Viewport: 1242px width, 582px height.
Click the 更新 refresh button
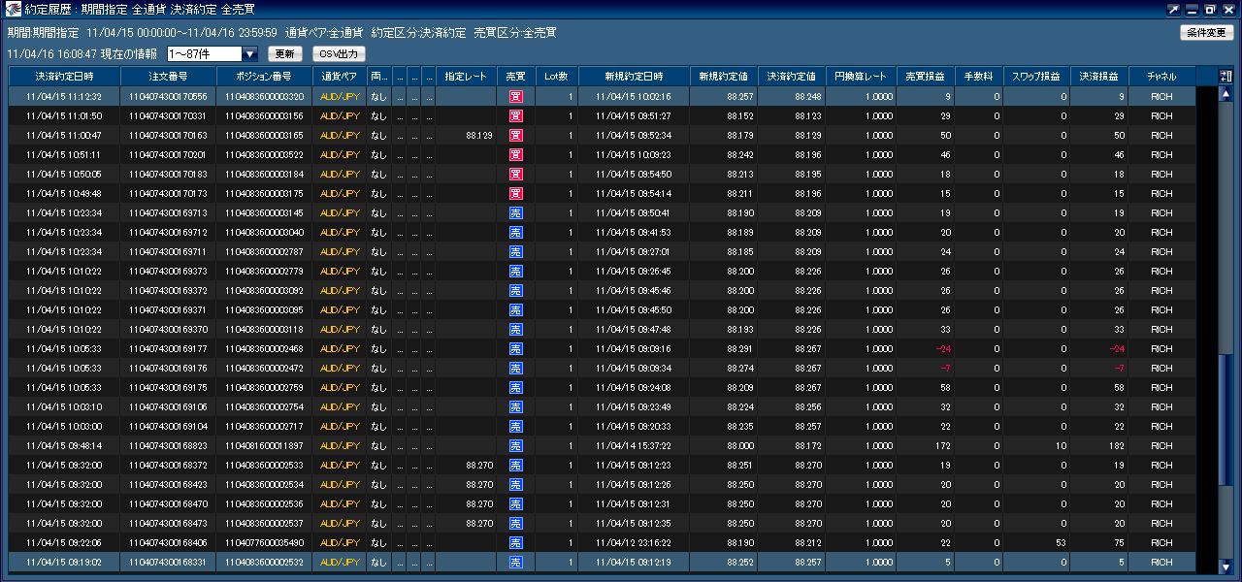click(285, 54)
